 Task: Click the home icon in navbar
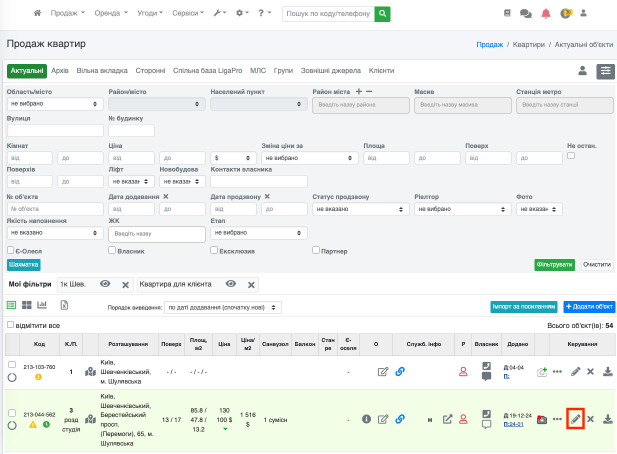pos(37,13)
